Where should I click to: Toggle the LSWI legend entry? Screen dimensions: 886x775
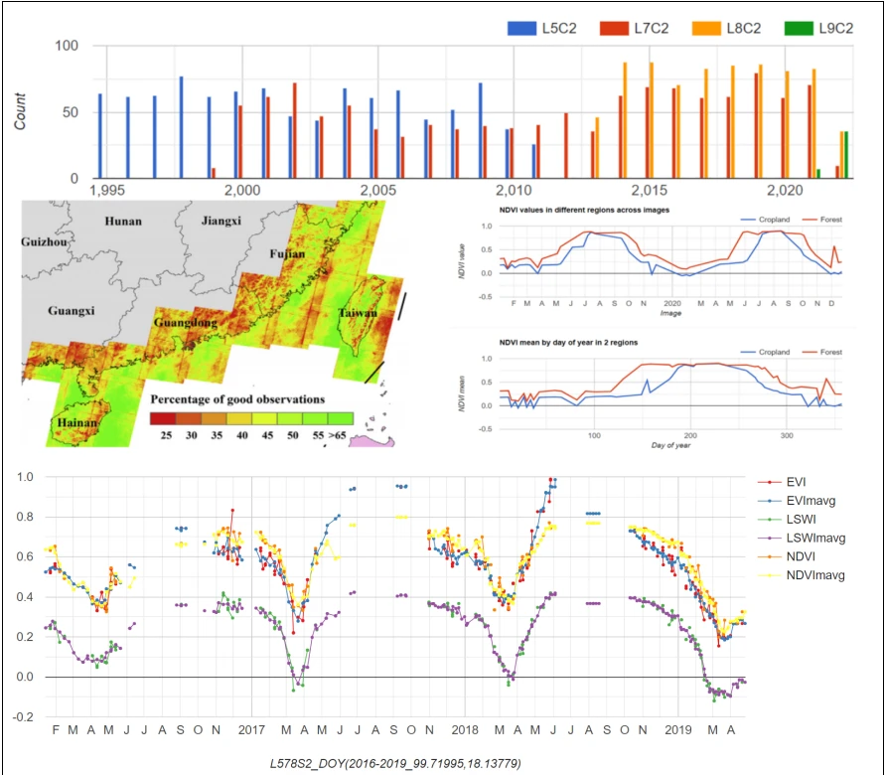click(787, 520)
